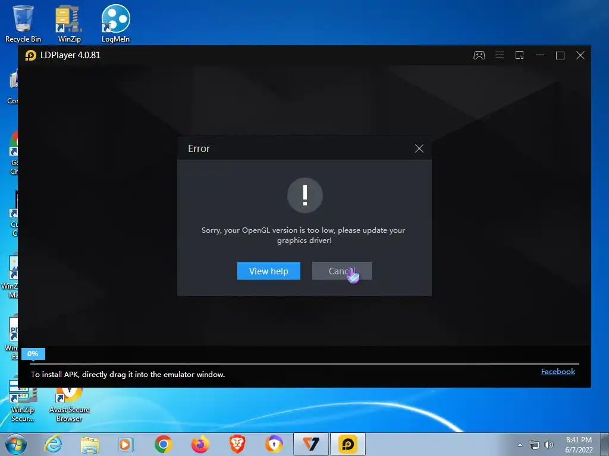Click LDPlayer taskbar button
The image size is (609, 456).
(x=347, y=444)
